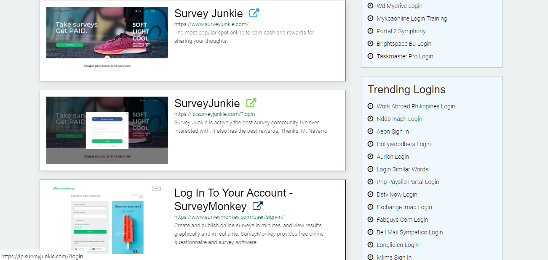
Task: Open Aurion Login link
Action: coord(393,157)
